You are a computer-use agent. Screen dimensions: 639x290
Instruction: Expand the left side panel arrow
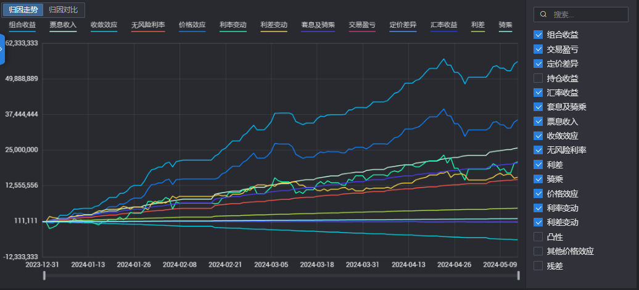2,49
